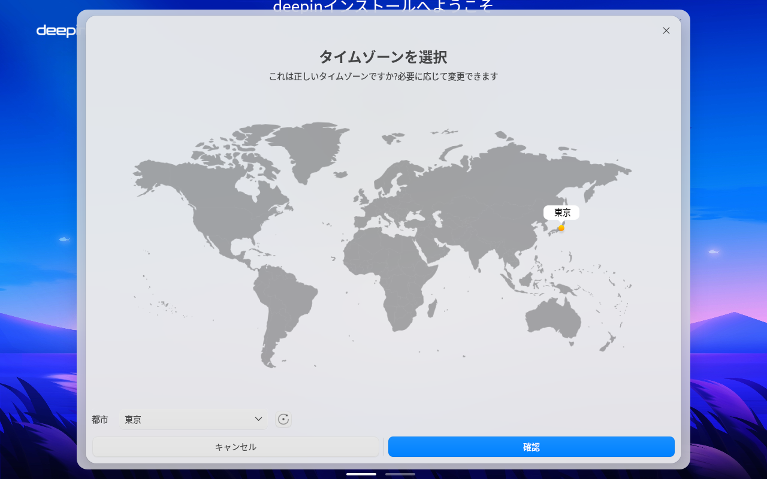Click the orange Tokyo location marker on map

click(561, 228)
